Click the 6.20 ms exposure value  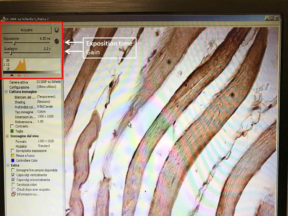tap(45, 39)
